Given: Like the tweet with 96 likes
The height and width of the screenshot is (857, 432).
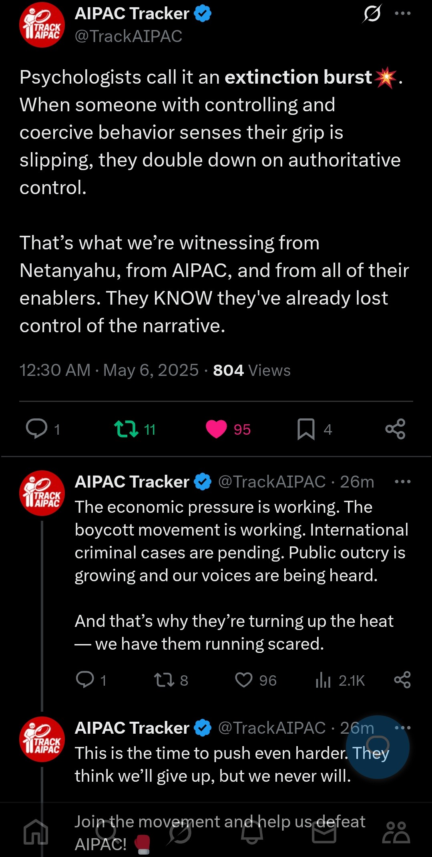Looking at the screenshot, I should click(x=243, y=680).
